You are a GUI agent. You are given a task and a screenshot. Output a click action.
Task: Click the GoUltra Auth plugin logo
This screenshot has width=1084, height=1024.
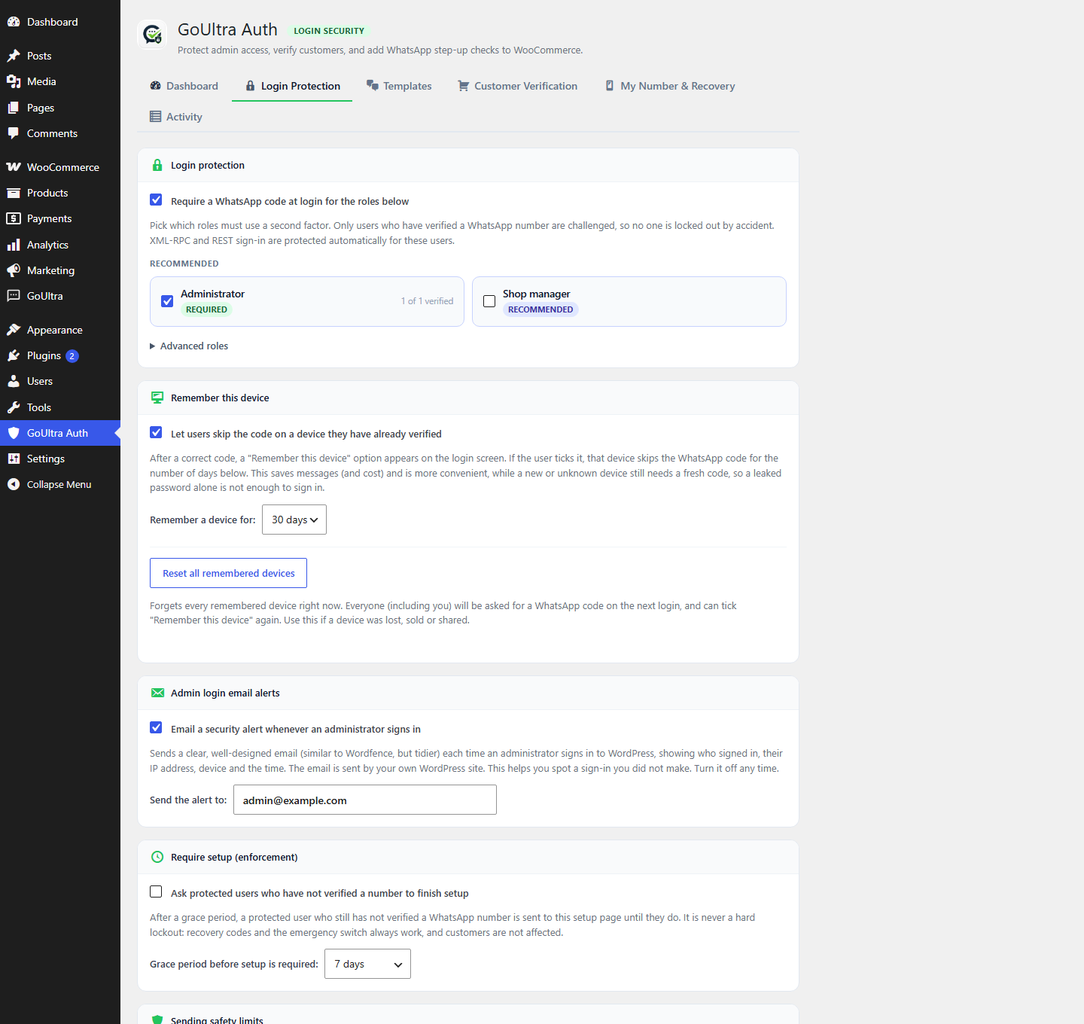click(153, 35)
